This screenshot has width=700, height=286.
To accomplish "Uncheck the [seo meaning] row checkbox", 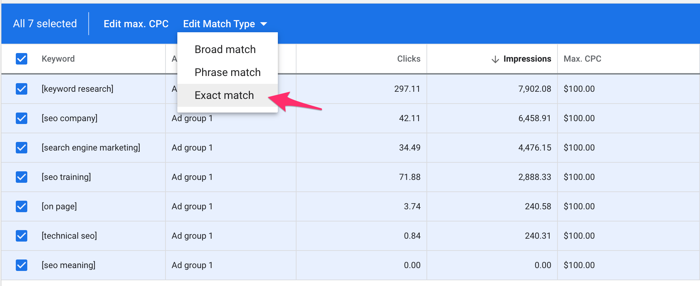I will pyautogui.click(x=22, y=265).
